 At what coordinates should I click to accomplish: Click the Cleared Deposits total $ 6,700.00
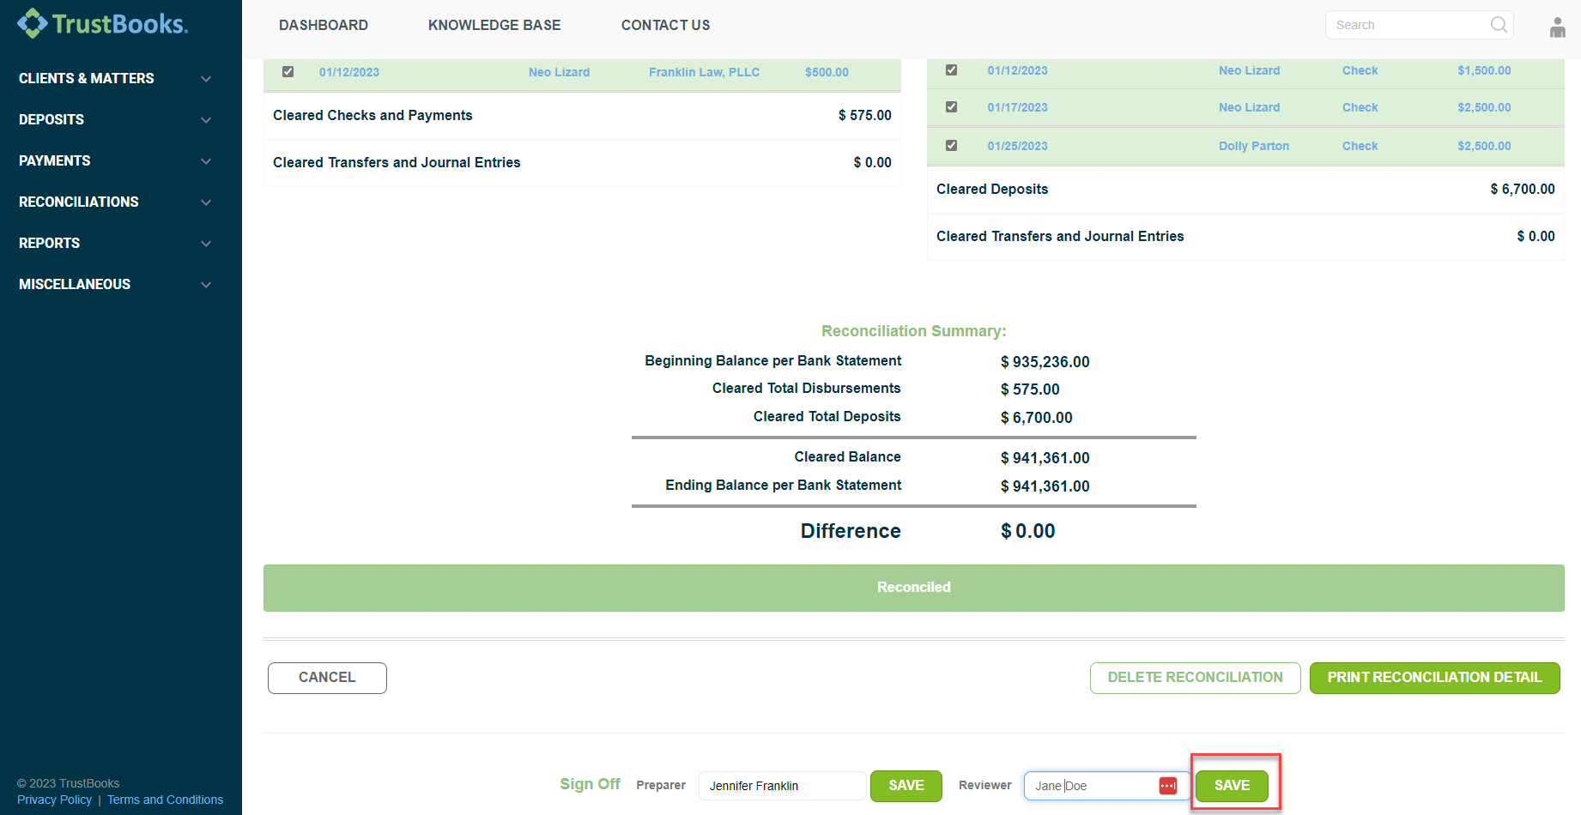1523,189
